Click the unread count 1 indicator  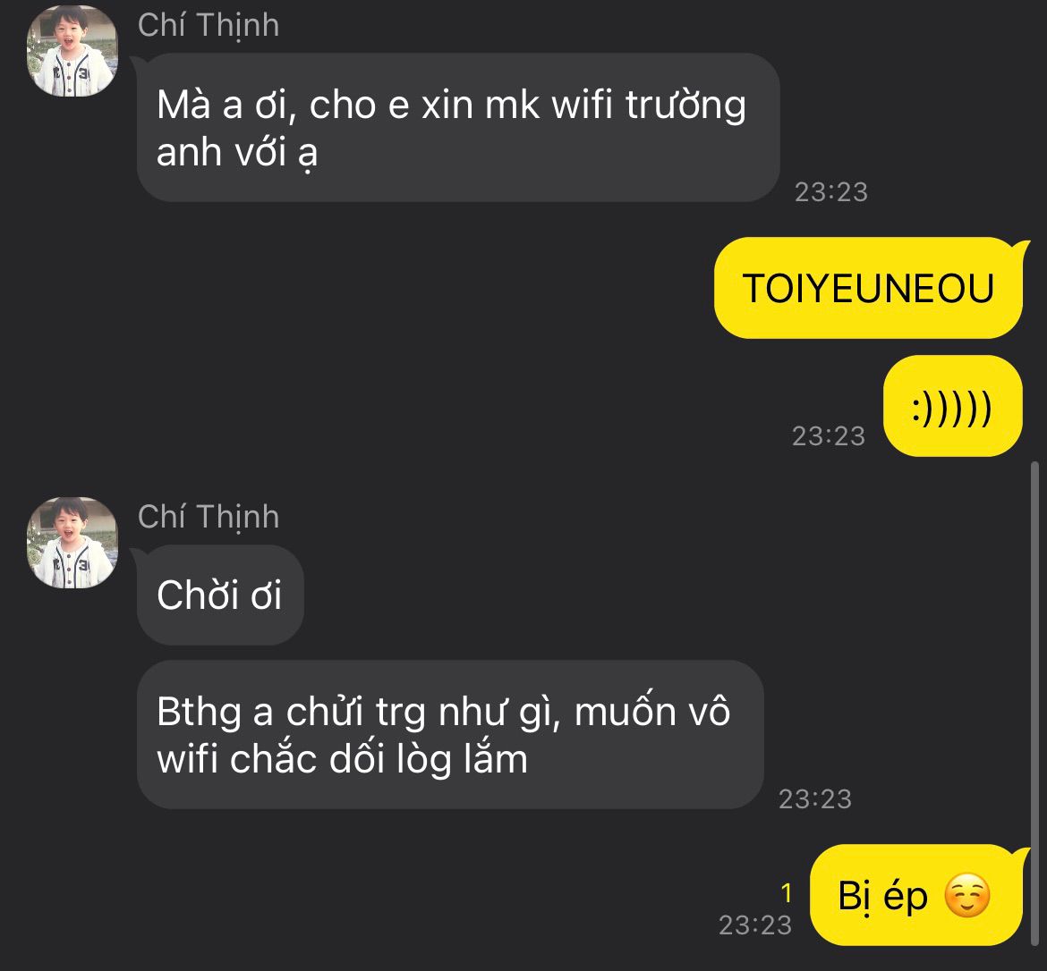pos(787,893)
